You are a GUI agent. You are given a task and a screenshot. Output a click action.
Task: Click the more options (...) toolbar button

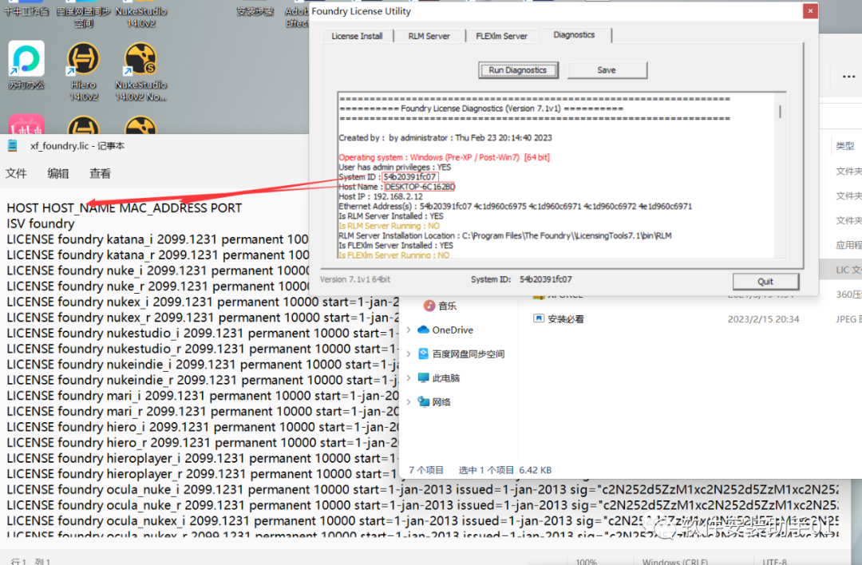tap(848, 77)
